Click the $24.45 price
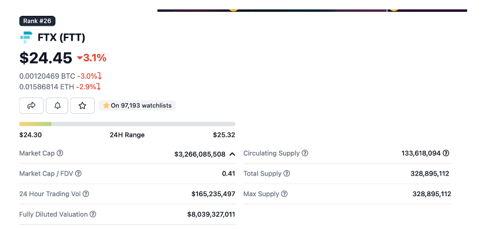The image size is (490, 229). [x=46, y=58]
